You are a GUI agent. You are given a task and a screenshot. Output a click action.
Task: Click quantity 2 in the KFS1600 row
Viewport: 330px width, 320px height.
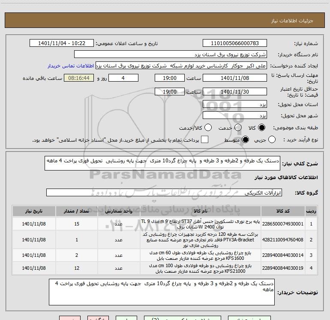(x=77, y=255)
